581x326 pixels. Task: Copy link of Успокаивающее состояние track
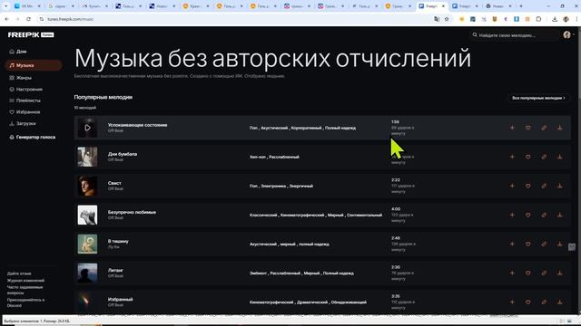[544, 128]
